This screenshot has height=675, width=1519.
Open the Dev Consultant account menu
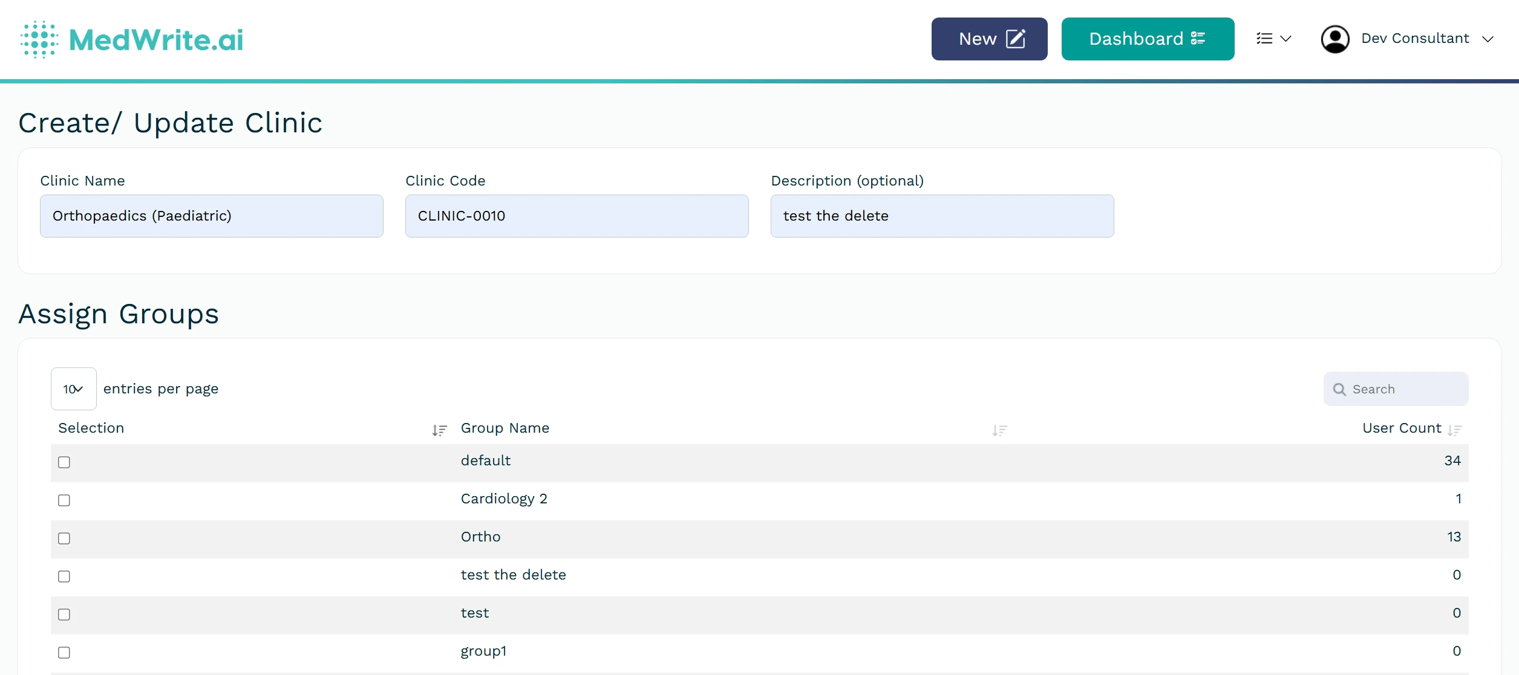pos(1416,38)
